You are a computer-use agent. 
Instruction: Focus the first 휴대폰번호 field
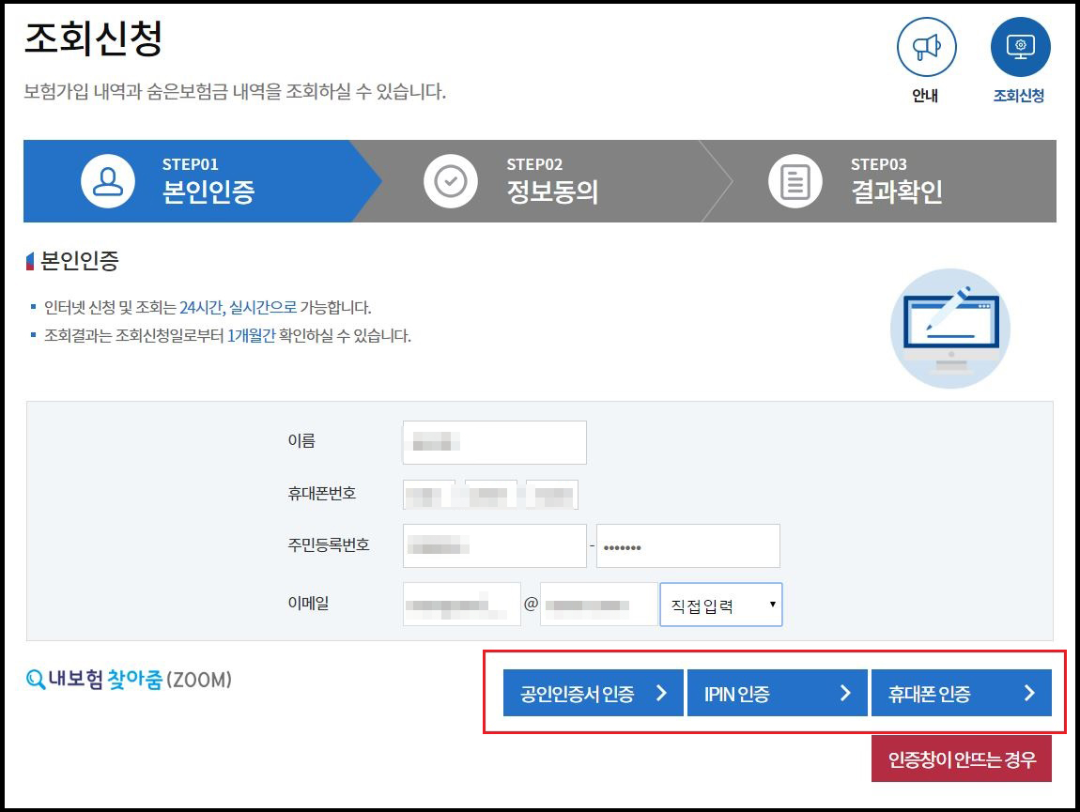coord(428,495)
